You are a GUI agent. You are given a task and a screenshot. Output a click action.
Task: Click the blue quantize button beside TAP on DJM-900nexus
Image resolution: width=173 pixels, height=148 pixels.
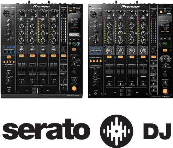(x=79, y=45)
